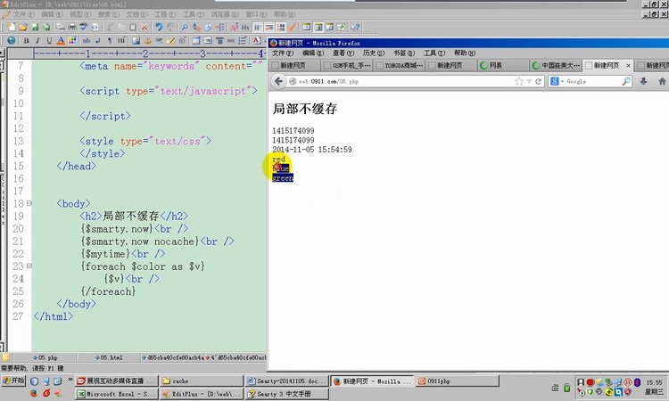Image resolution: width=669 pixels, height=401 pixels.
Task: Switch to 网易 Firefox tab
Action: pos(503,65)
